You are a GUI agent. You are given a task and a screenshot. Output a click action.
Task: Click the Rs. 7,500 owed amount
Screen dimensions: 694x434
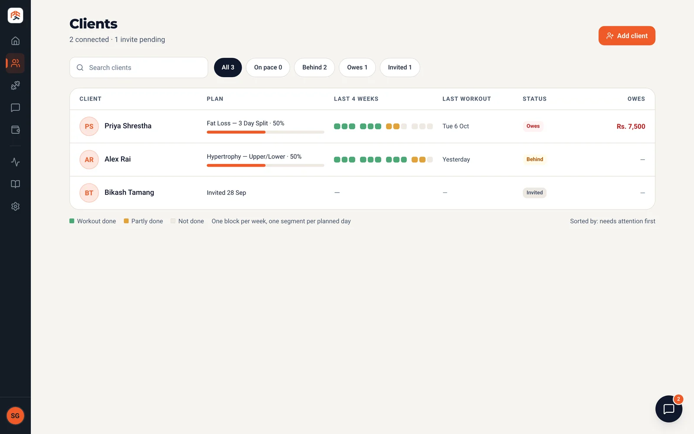tap(631, 126)
